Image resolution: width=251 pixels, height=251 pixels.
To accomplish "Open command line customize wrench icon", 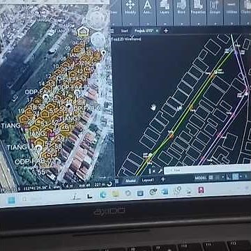I will coord(160,171).
